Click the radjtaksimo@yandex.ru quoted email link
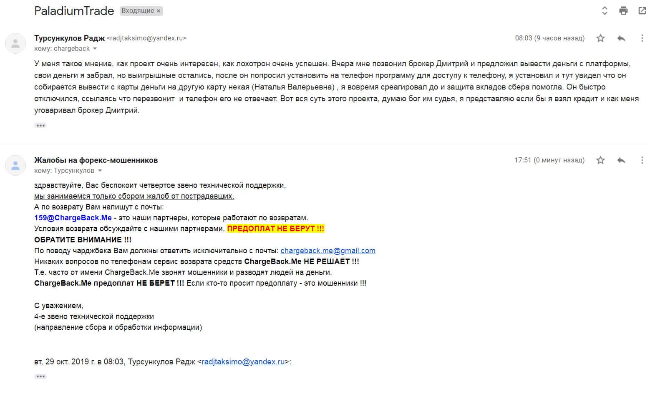 (x=243, y=362)
